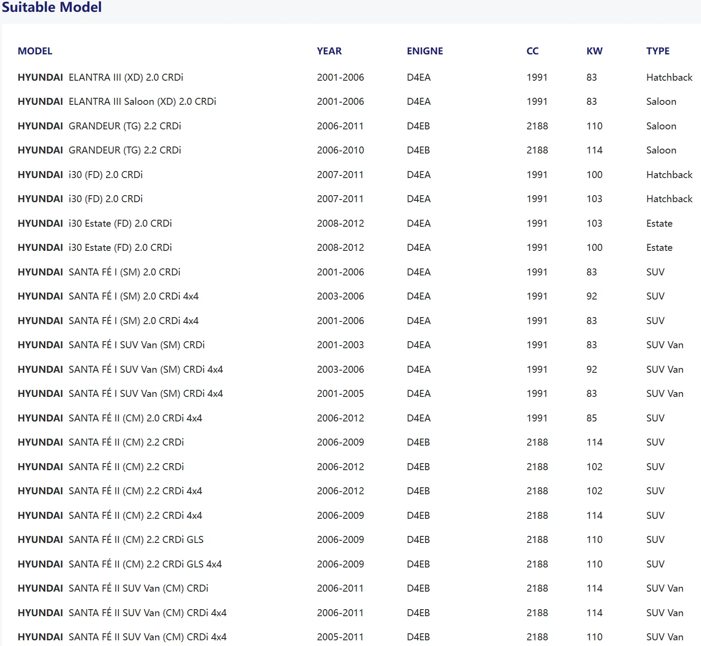The width and height of the screenshot is (701, 646).
Task: Click KW "102" in SANTA FÉ II 2.2 CRDi 4x4 row
Action: pos(594,491)
